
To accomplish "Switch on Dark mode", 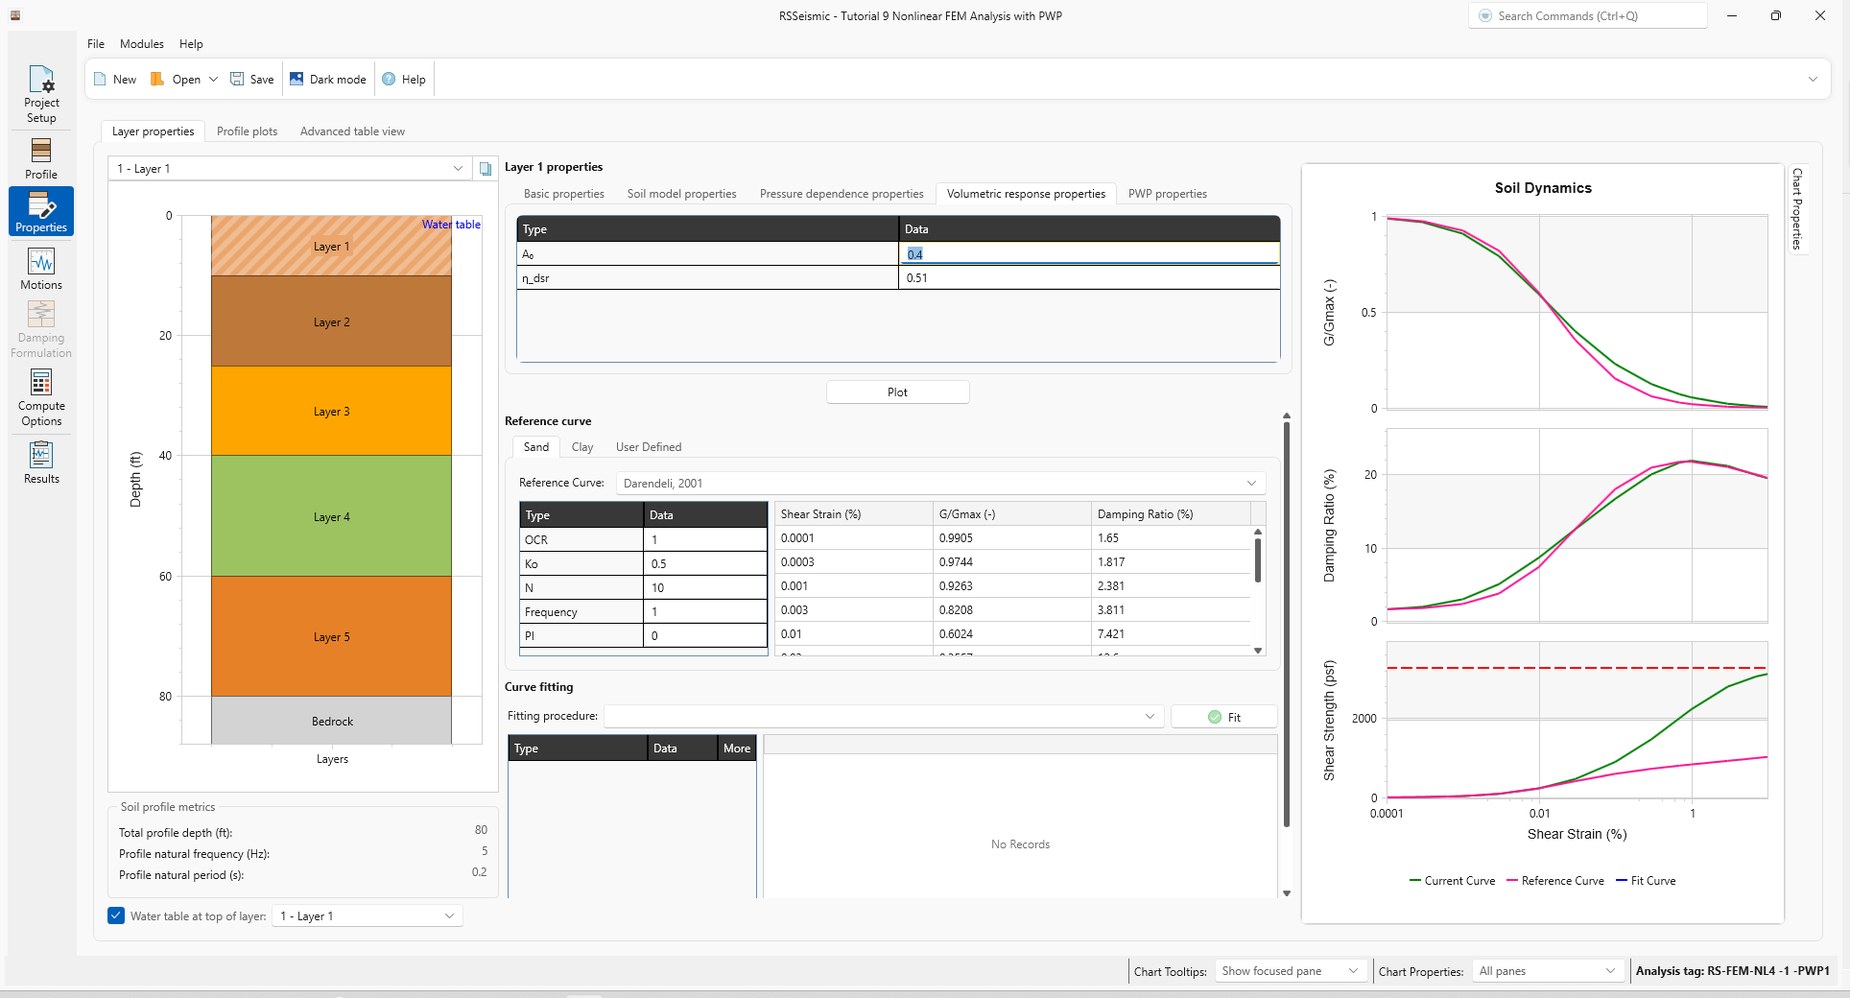I will click(328, 80).
